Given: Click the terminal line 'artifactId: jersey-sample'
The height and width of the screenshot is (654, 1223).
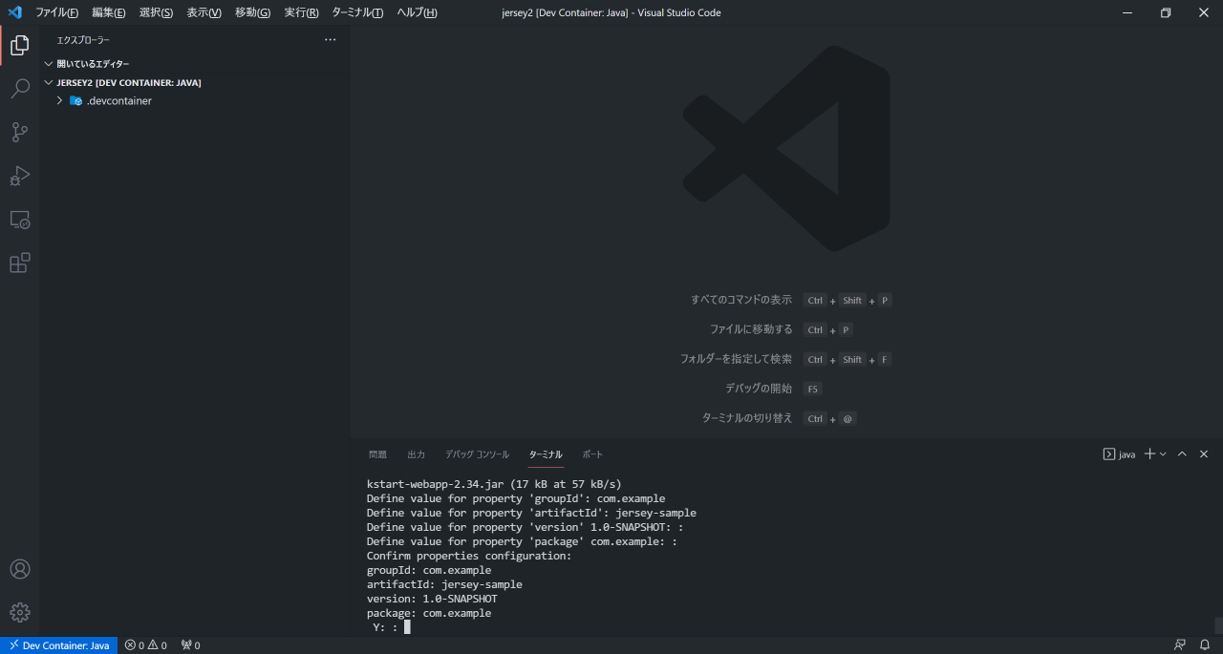Looking at the screenshot, I should [444, 584].
